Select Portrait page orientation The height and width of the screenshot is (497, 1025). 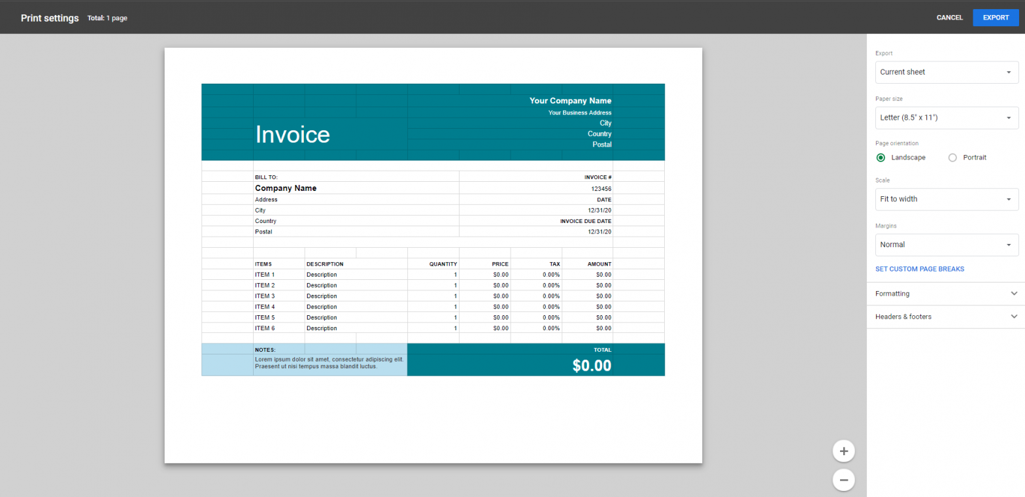[952, 158]
